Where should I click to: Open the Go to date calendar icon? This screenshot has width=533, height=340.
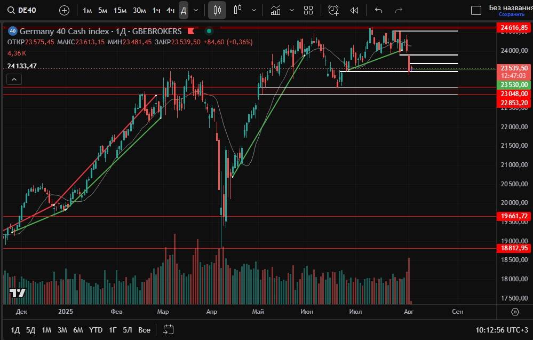[x=169, y=329]
